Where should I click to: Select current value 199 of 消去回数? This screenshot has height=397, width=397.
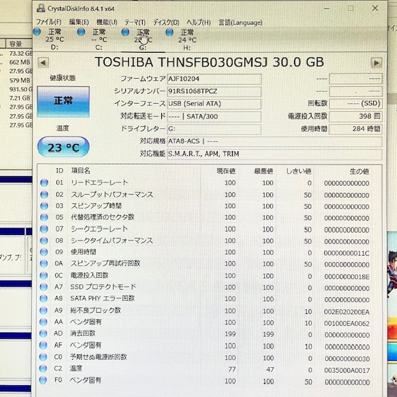[x=230, y=334]
